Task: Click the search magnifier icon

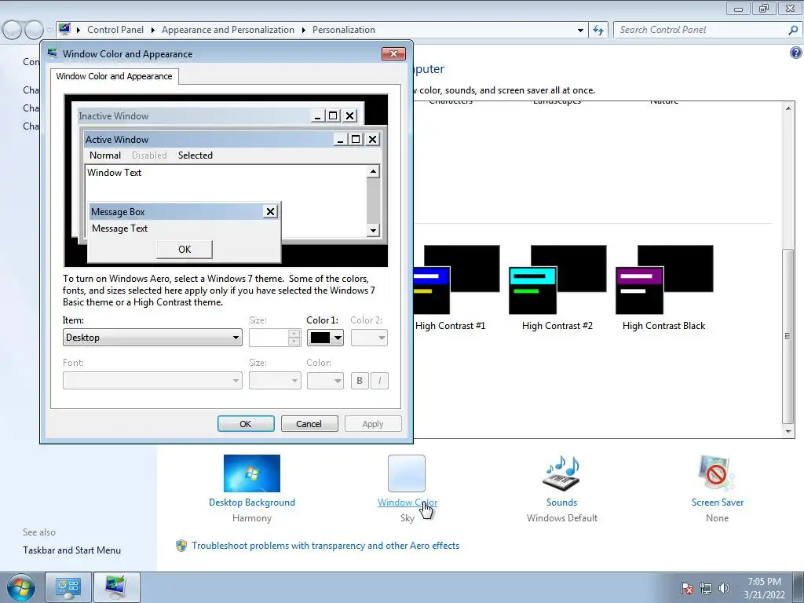Action: [x=793, y=31]
